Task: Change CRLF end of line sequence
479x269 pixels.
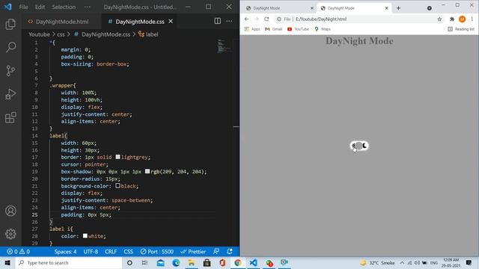Action: click(111, 252)
